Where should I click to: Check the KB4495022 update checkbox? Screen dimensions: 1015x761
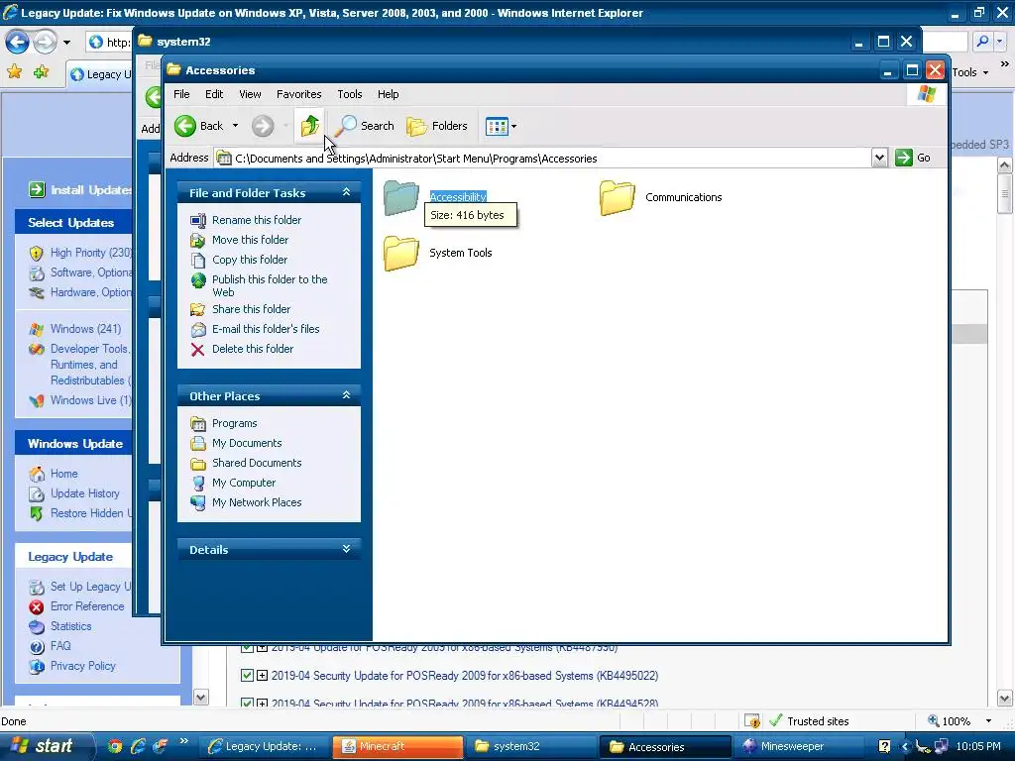247,676
